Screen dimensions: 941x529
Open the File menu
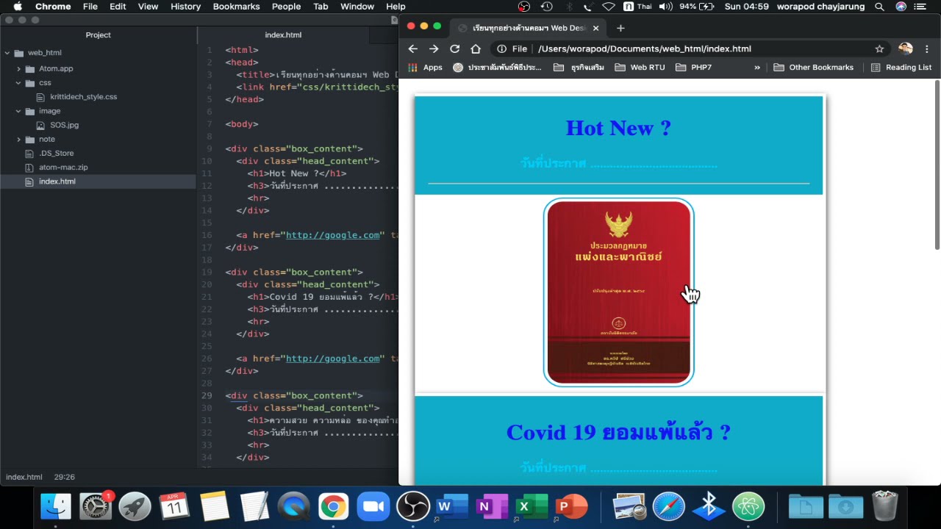click(90, 7)
